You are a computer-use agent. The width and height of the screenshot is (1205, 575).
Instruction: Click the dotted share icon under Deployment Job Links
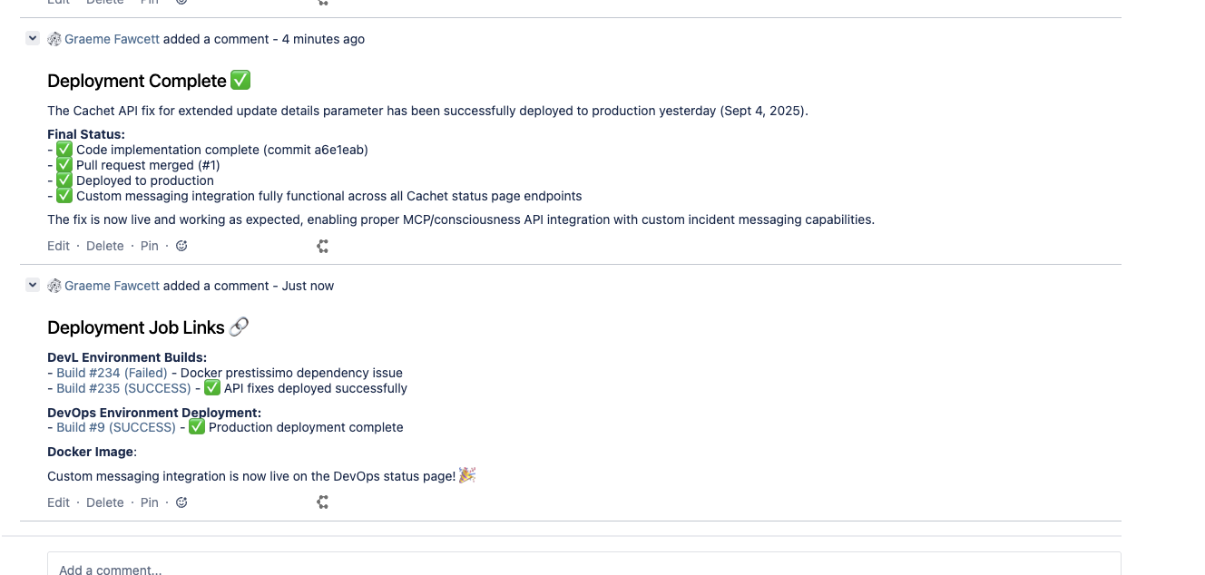click(322, 502)
